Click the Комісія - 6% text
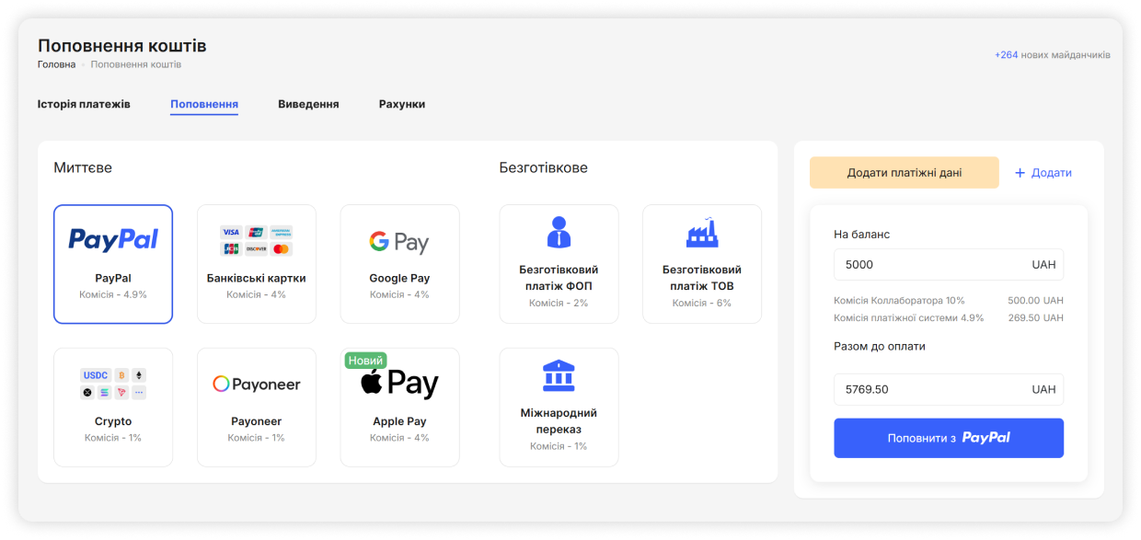The height and width of the screenshot is (540, 1141). [702, 303]
